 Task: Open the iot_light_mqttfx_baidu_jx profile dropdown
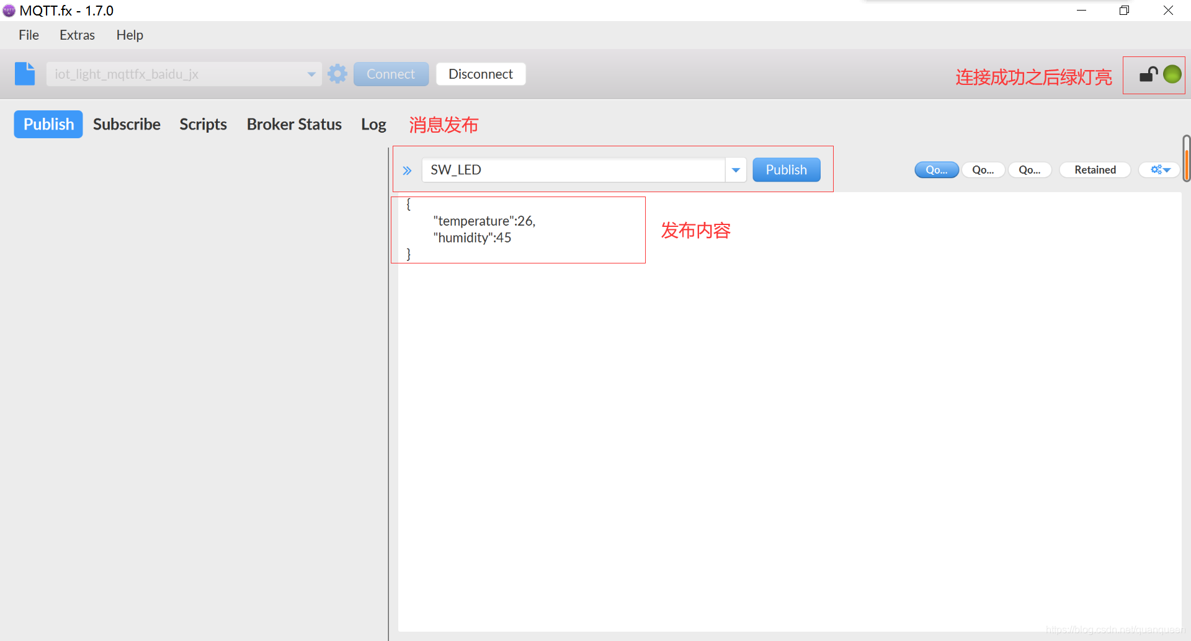point(184,74)
